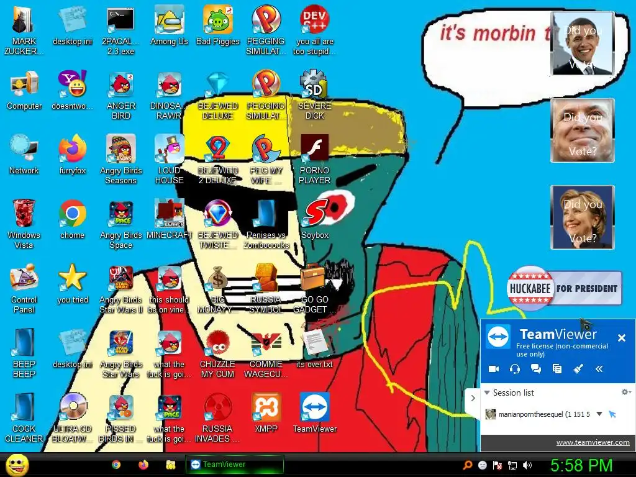Viewport: 636px width, 477px height.
Task: Select the Control Panel desktop icon
Action: point(24,289)
